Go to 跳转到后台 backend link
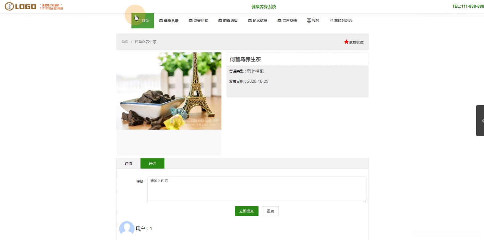 341,21
